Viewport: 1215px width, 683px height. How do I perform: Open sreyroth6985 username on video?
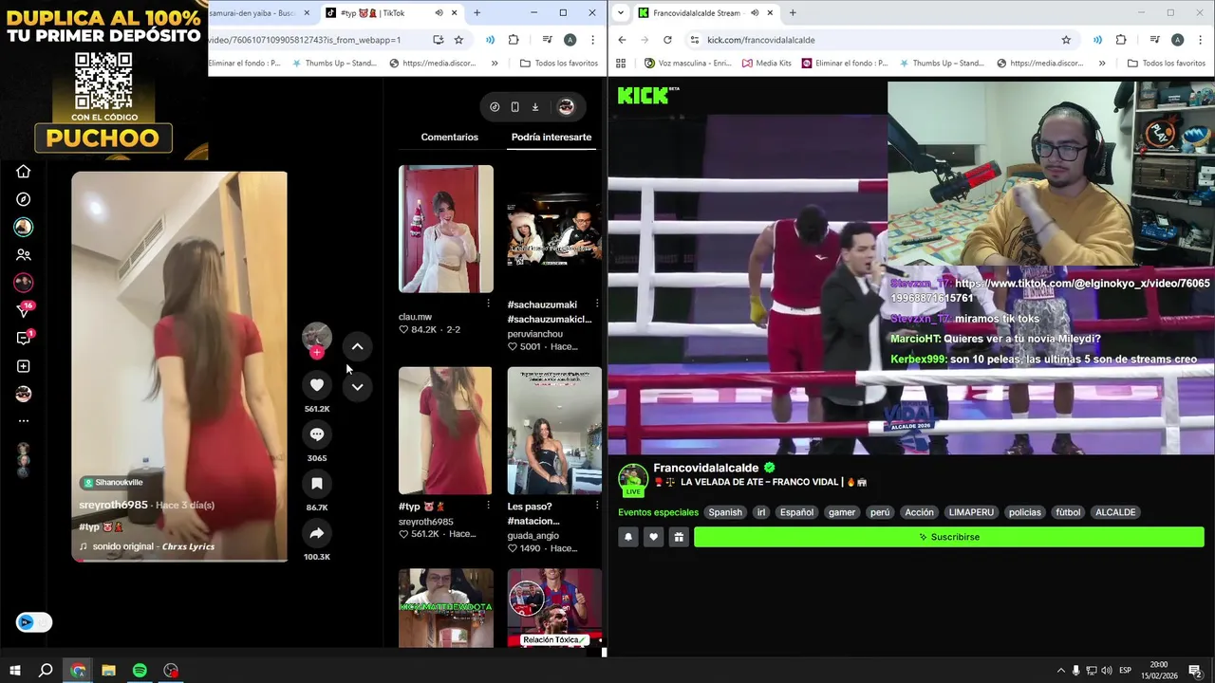click(113, 505)
